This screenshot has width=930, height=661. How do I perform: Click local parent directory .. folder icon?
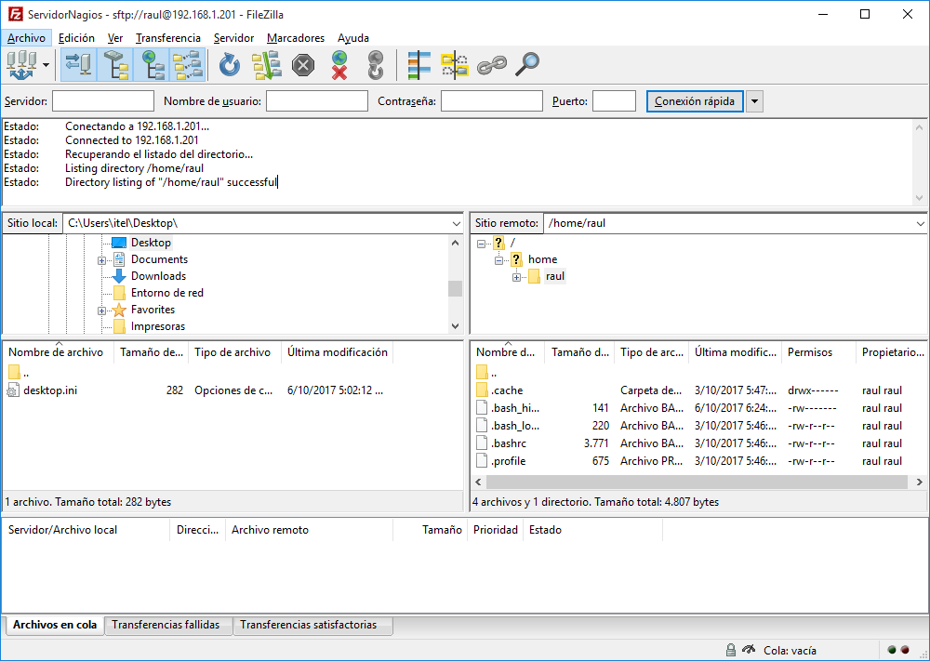[x=14, y=373]
